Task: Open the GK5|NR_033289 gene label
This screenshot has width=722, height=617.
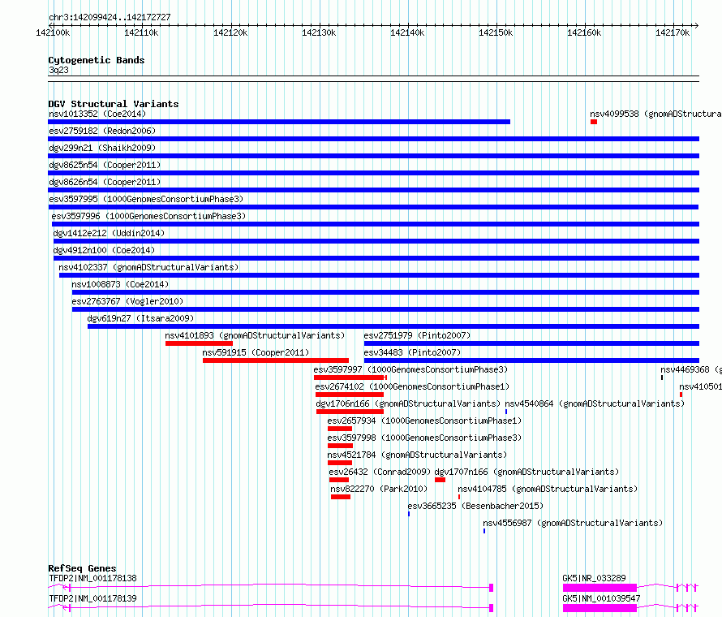Action: point(594,578)
